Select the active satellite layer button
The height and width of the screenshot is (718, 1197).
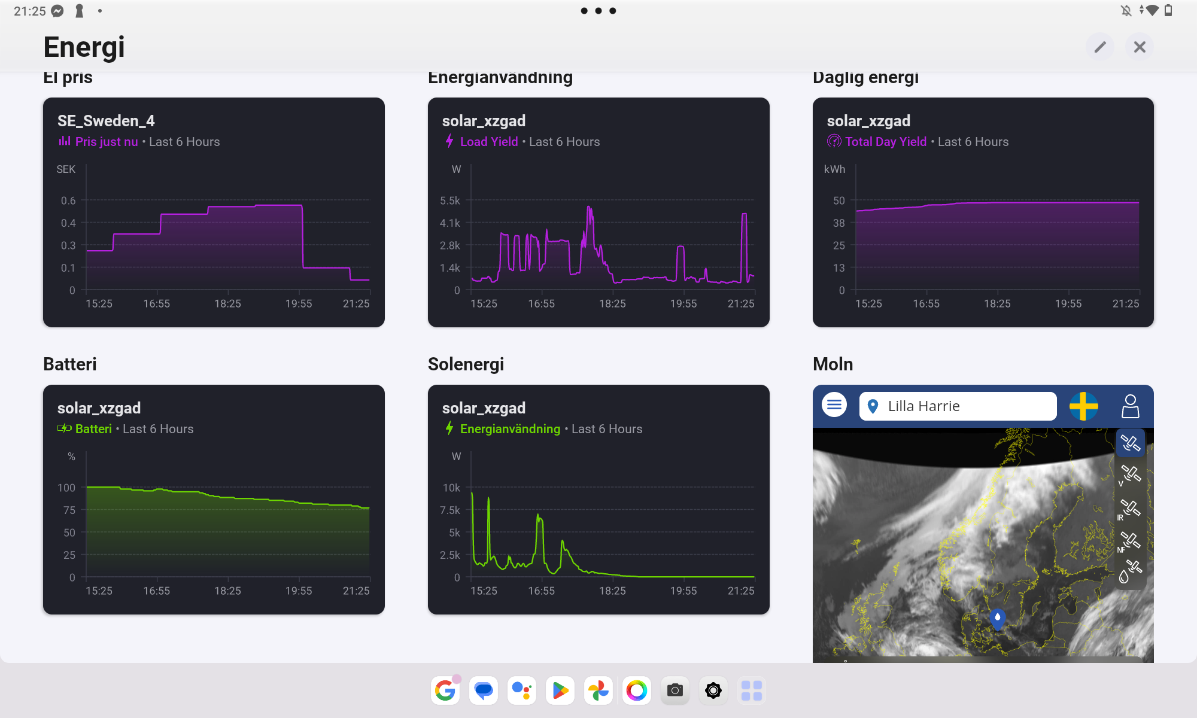1130,443
